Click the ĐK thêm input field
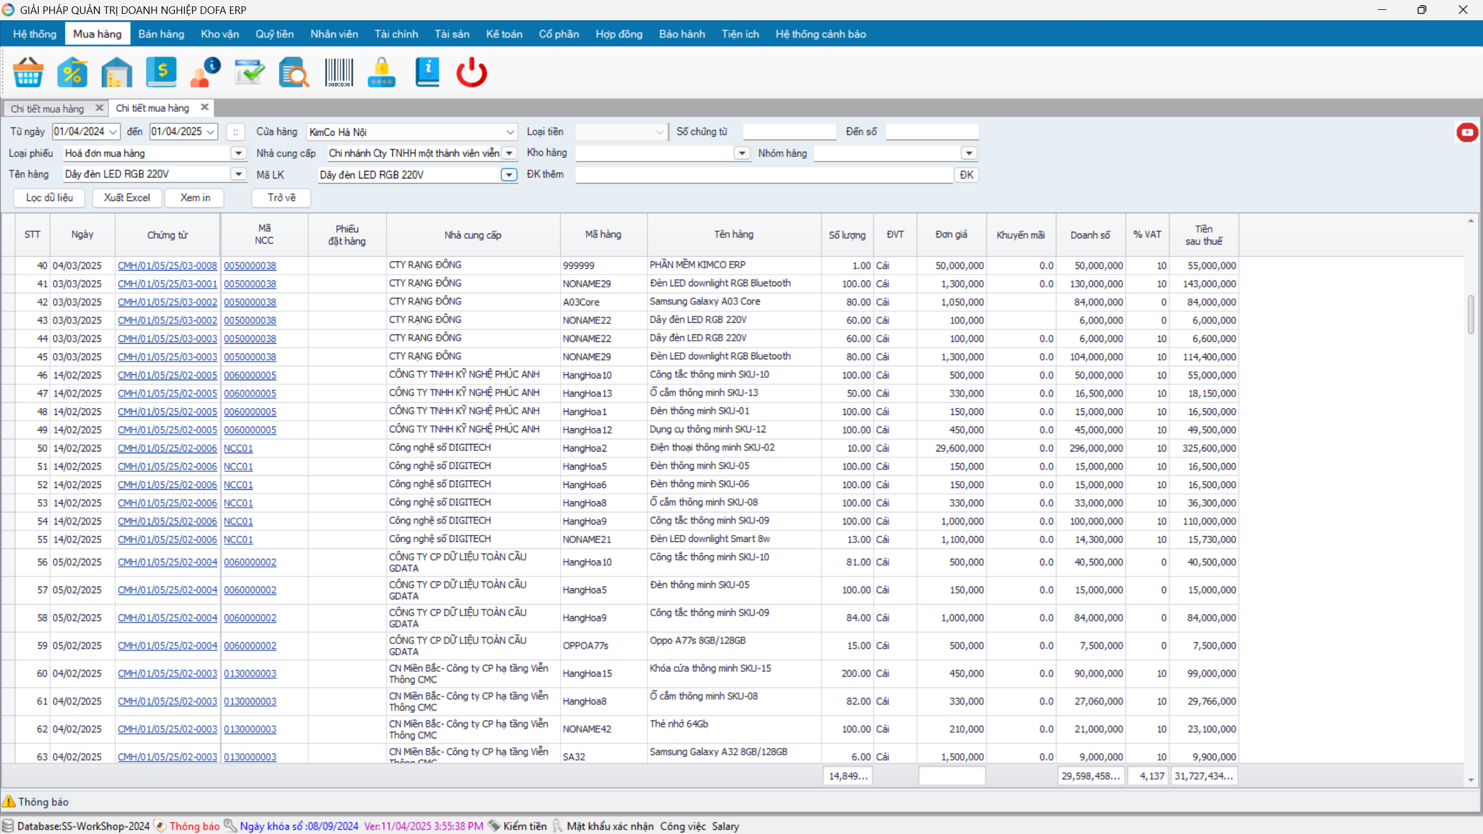1483x834 pixels. pyautogui.click(x=764, y=174)
